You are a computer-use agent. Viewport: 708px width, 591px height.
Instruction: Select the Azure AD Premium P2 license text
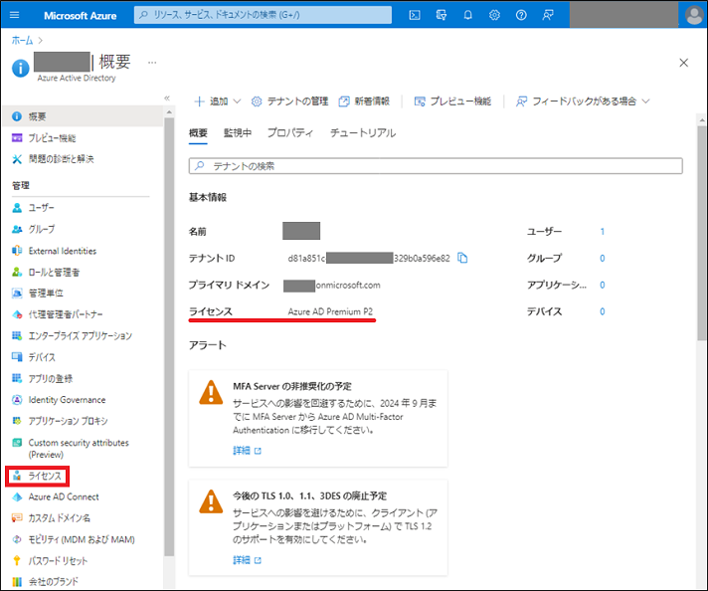click(x=330, y=311)
